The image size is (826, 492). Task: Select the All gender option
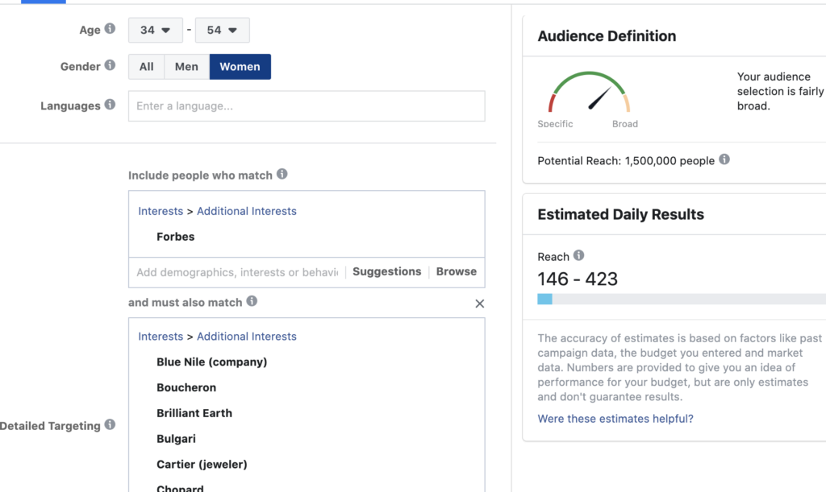147,67
